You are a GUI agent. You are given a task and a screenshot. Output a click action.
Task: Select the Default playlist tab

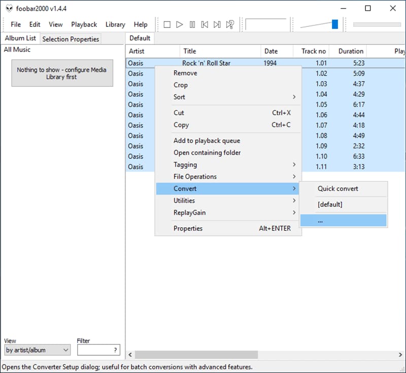(140, 38)
